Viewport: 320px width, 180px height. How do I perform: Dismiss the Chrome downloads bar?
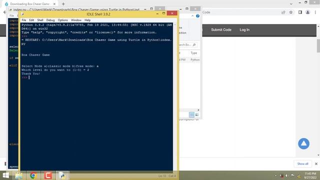click(x=316, y=164)
